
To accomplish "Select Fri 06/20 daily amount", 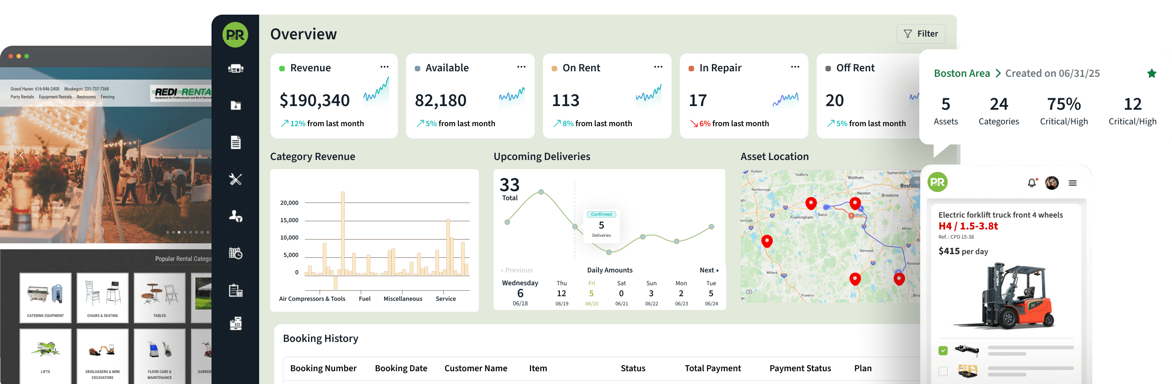I will point(591,293).
